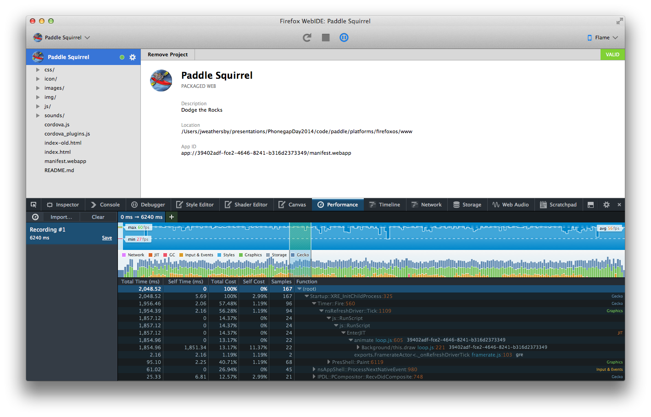The image size is (651, 417).
Task: Expand the Background/this.draw row
Action: (358, 347)
